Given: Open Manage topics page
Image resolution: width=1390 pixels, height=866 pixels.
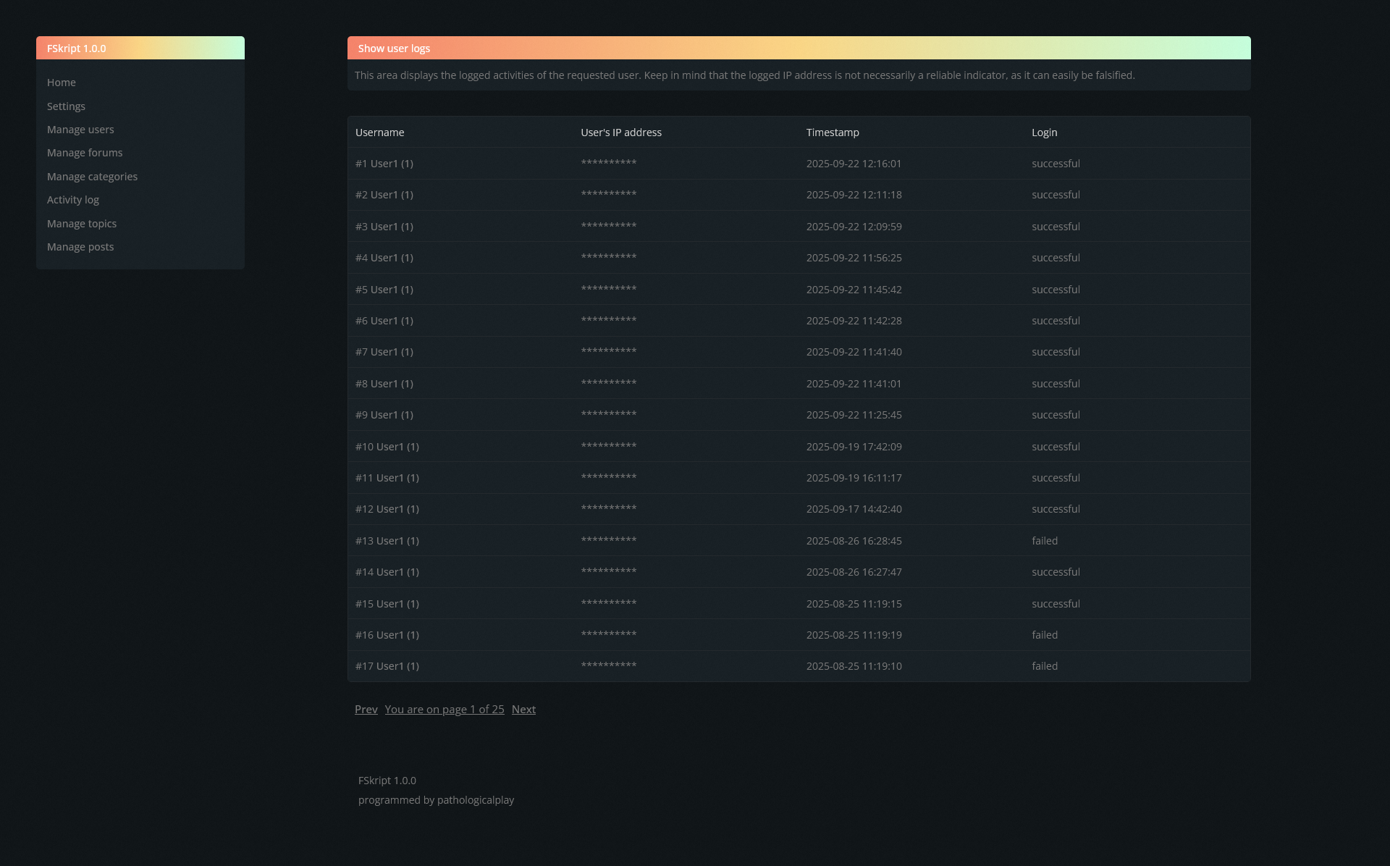Looking at the screenshot, I should tap(82, 224).
